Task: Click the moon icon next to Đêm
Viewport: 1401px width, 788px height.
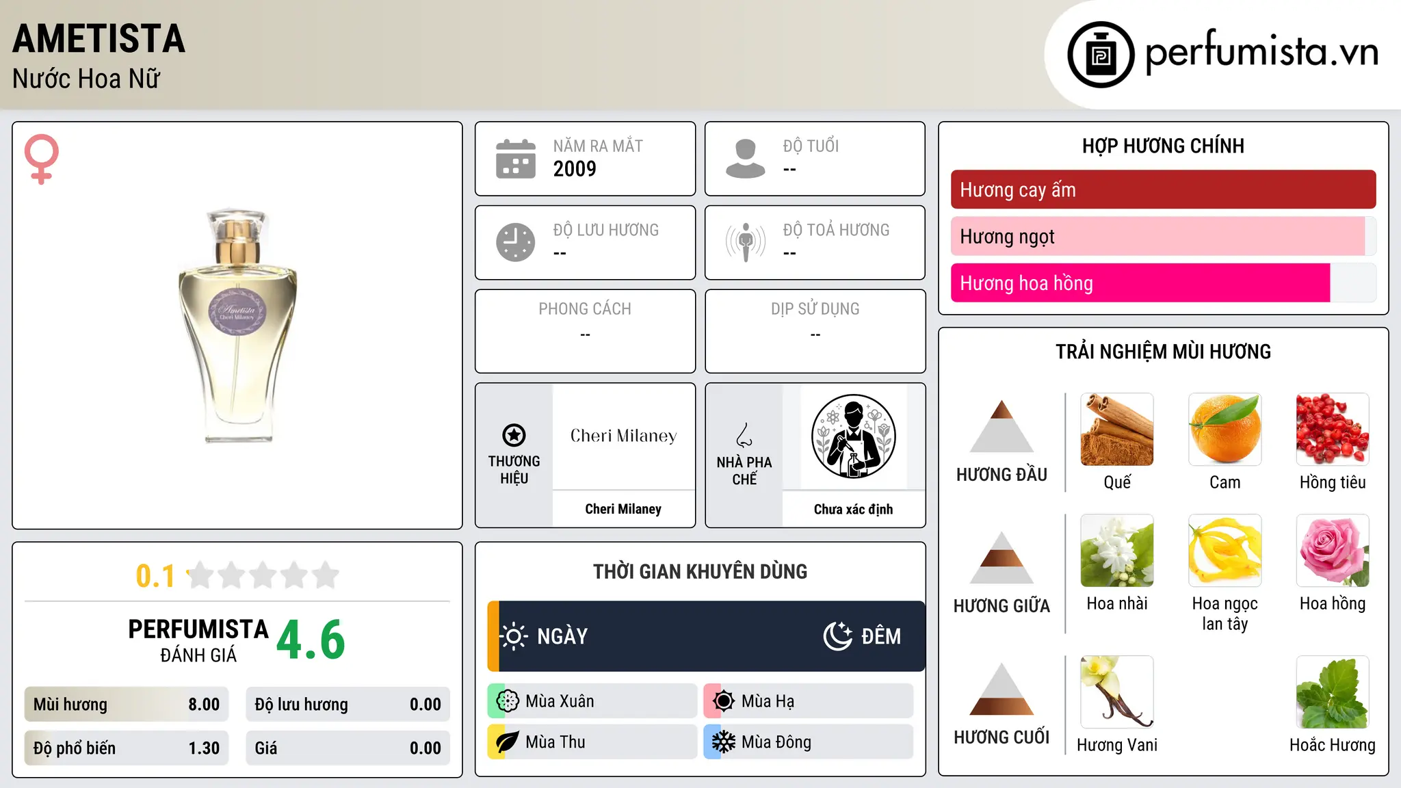Action: tap(838, 636)
